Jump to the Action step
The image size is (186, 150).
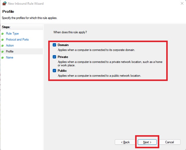pyautogui.click(x=10, y=46)
